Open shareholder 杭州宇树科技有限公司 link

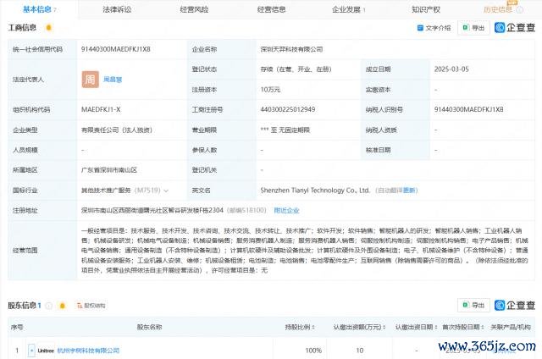[88, 351]
